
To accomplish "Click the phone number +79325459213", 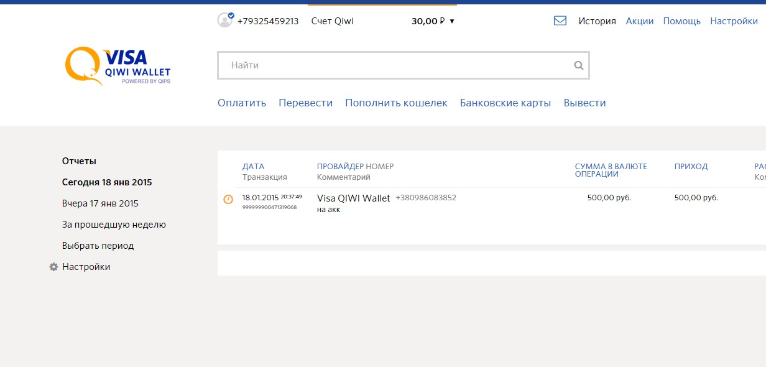I will click(268, 21).
